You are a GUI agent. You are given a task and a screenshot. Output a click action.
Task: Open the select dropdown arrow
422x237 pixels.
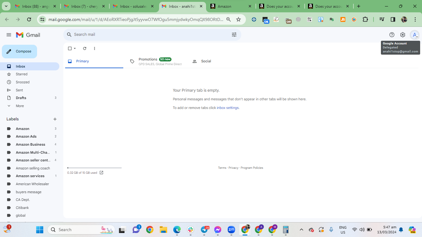pos(75,48)
